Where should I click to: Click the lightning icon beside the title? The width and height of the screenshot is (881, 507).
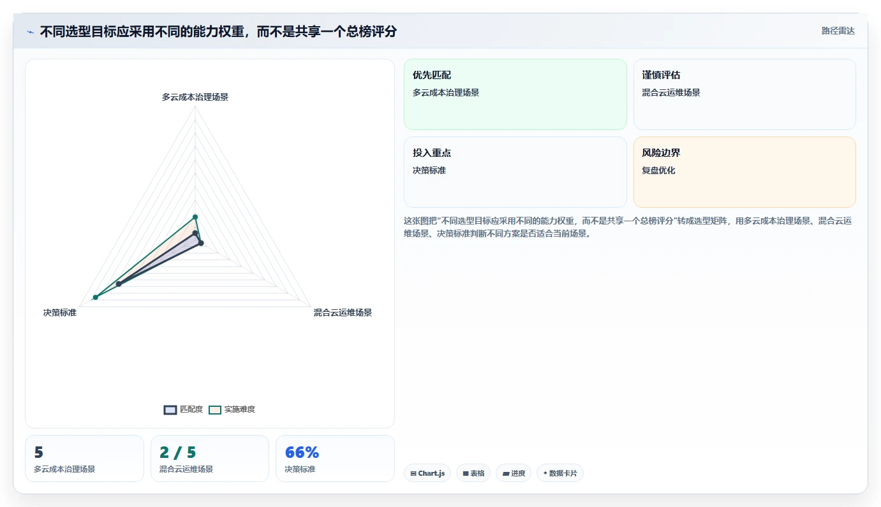30,32
